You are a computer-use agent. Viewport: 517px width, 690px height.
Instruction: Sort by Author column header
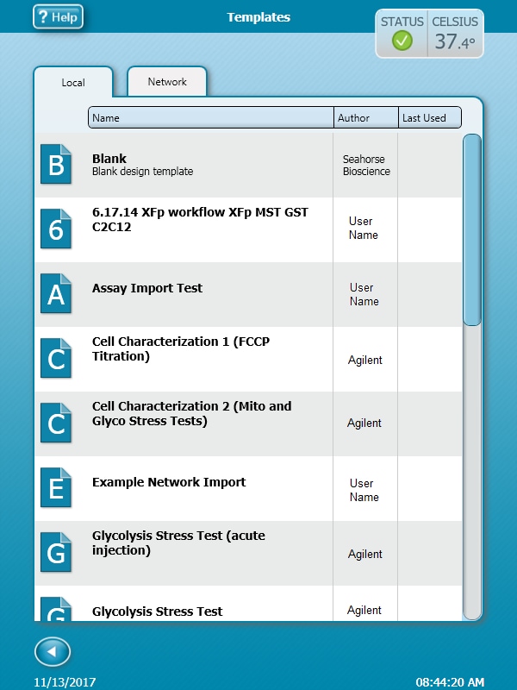(365, 118)
